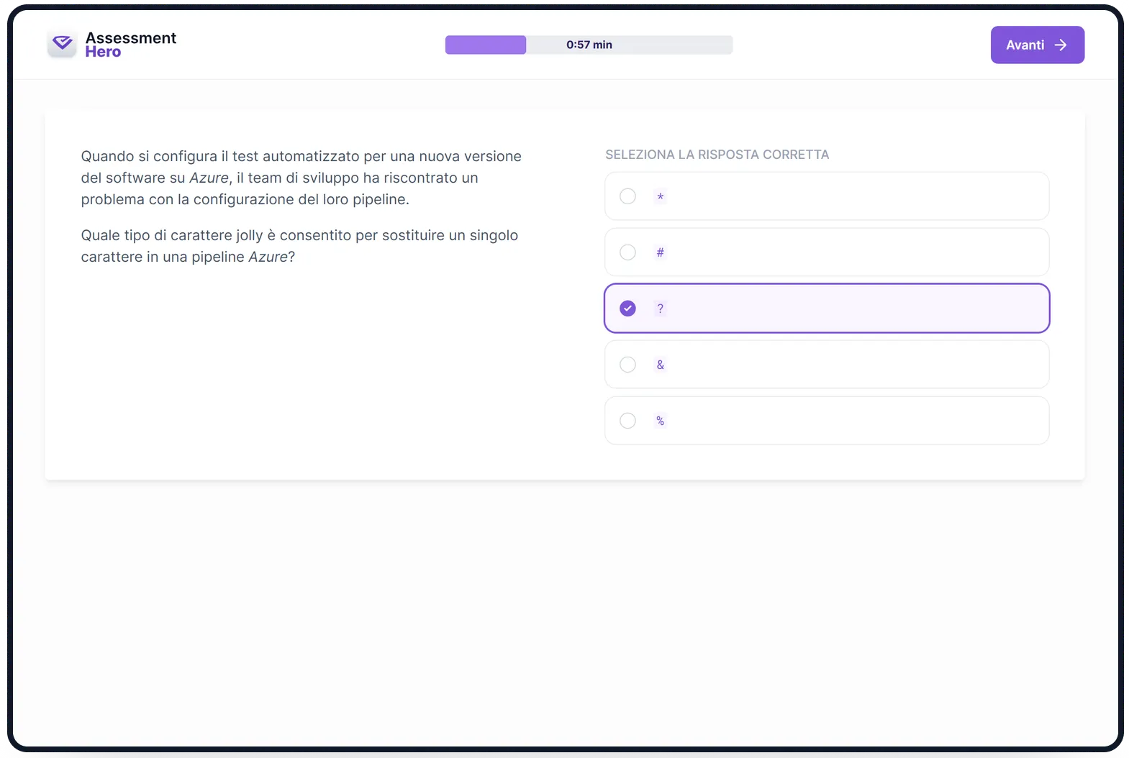Click the purple filled part of timer bar
Image resolution: width=1129 pixels, height=758 pixels.
(x=486, y=45)
